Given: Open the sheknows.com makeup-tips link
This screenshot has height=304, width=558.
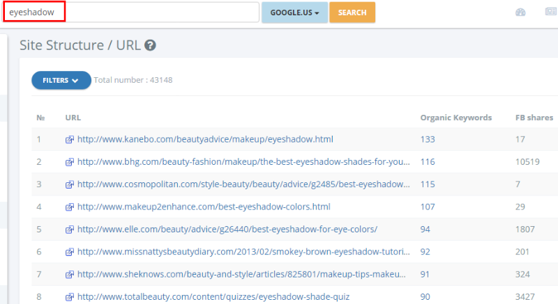Looking at the screenshot, I should tap(241, 274).
